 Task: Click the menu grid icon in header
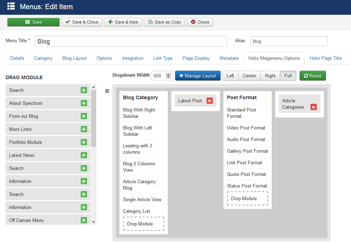tap(11, 6)
